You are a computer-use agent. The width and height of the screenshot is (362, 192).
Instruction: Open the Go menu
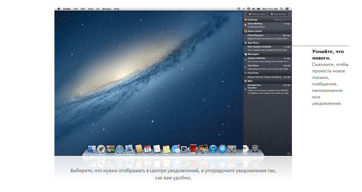coord(98,9)
